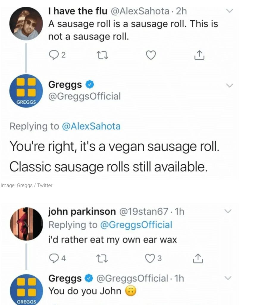Open Greggs' profile via its avatar
Image resolution: width=254 pixels, height=305 pixels.
25,91
